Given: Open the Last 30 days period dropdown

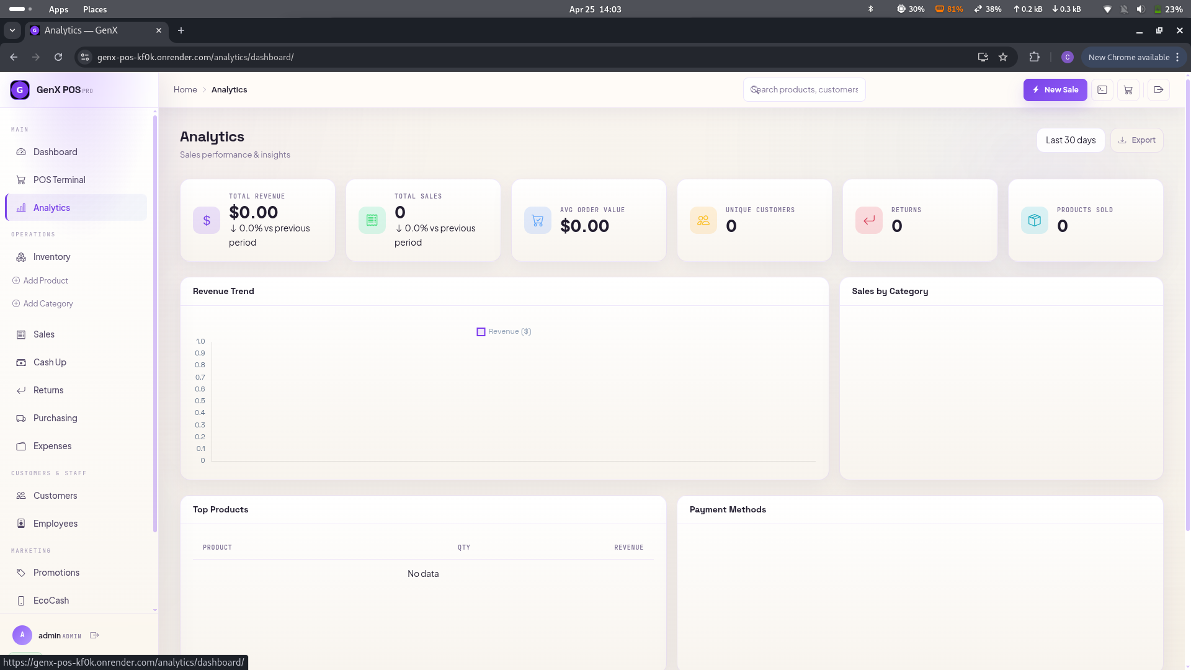Looking at the screenshot, I should coord(1071,140).
